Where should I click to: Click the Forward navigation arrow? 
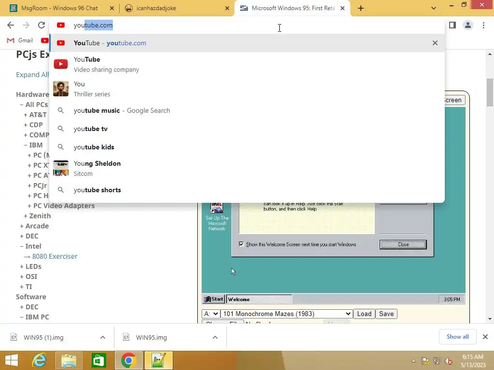(x=26, y=25)
